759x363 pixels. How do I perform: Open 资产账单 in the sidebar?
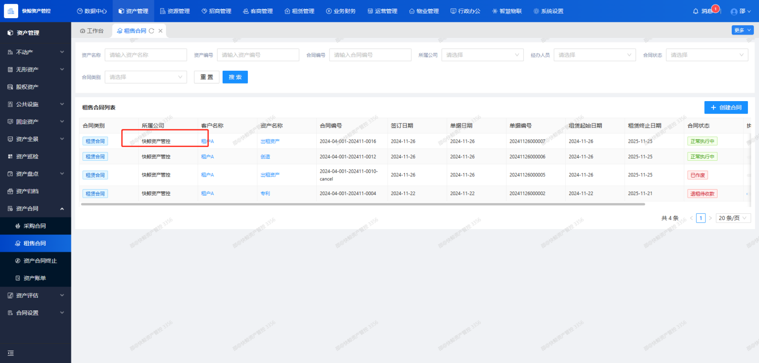tap(35, 278)
